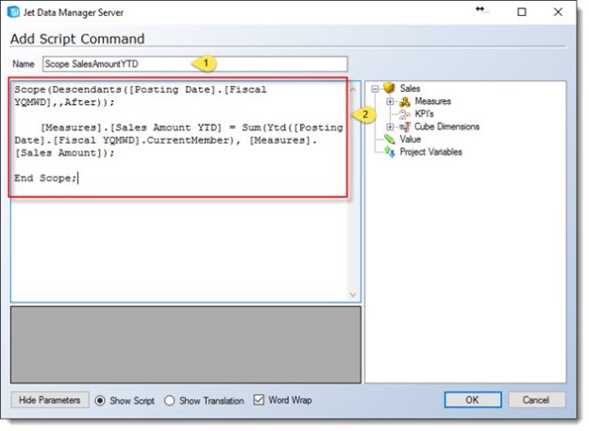
Task: Click the Cancel button
Action: click(x=536, y=400)
